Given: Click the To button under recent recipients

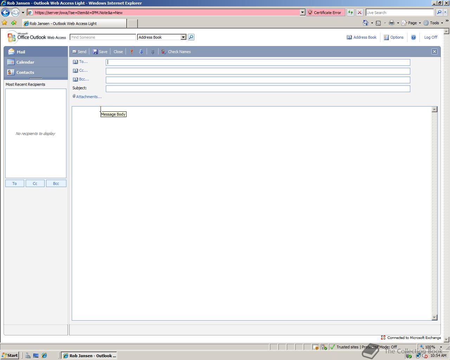Looking at the screenshot, I should click(x=15, y=184).
